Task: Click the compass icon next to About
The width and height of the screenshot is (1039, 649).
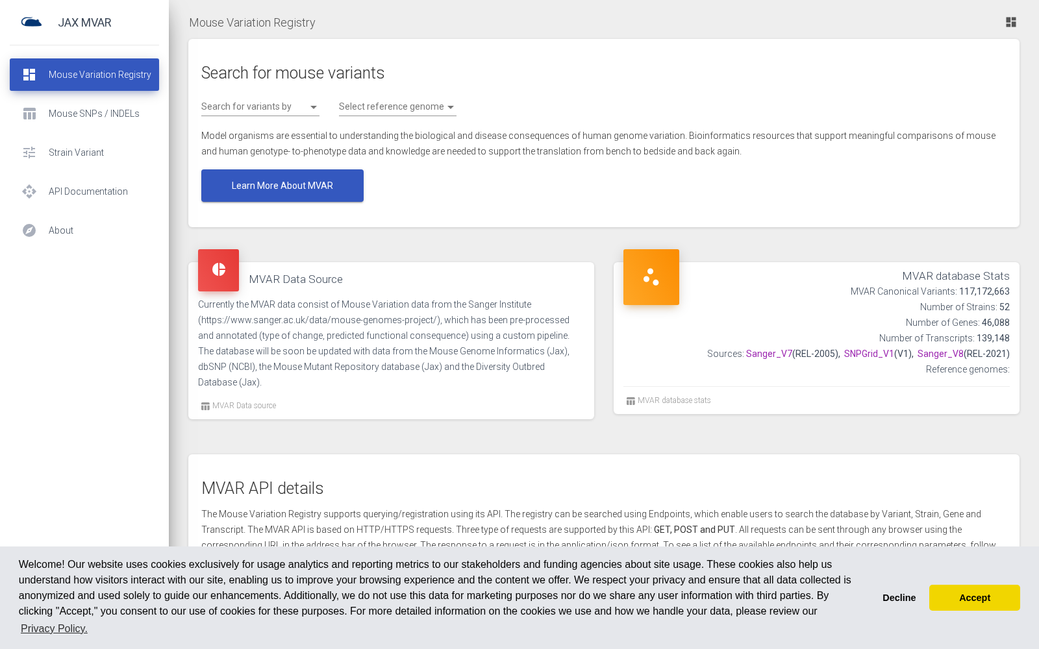Action: [x=29, y=230]
